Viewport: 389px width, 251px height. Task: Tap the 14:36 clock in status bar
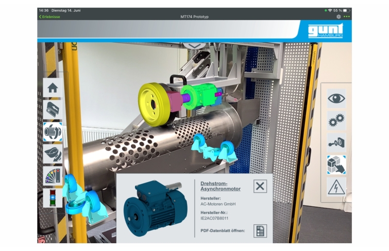(x=44, y=10)
